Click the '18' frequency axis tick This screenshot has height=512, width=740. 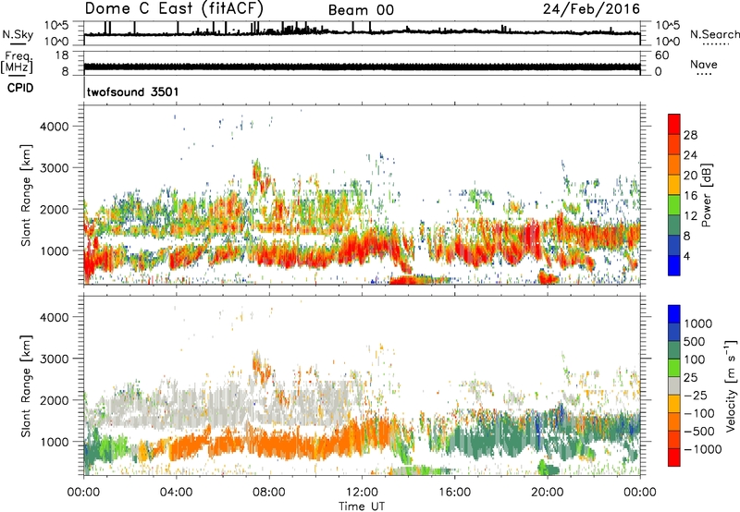pyautogui.click(x=61, y=55)
